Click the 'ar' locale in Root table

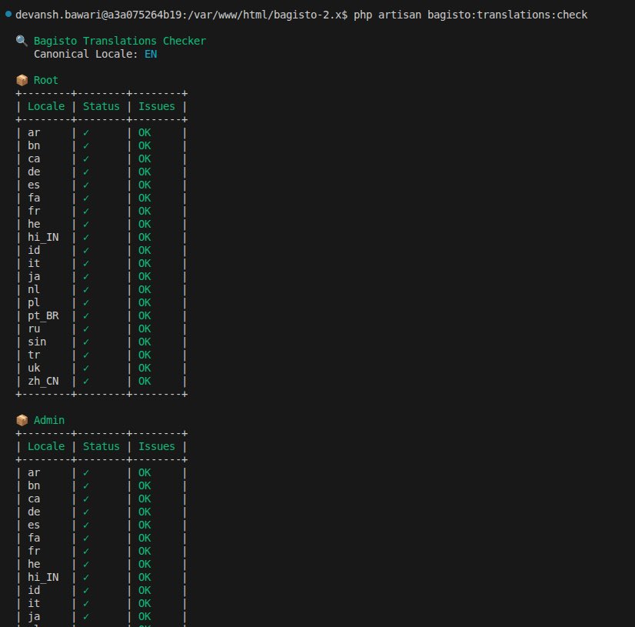tap(34, 132)
